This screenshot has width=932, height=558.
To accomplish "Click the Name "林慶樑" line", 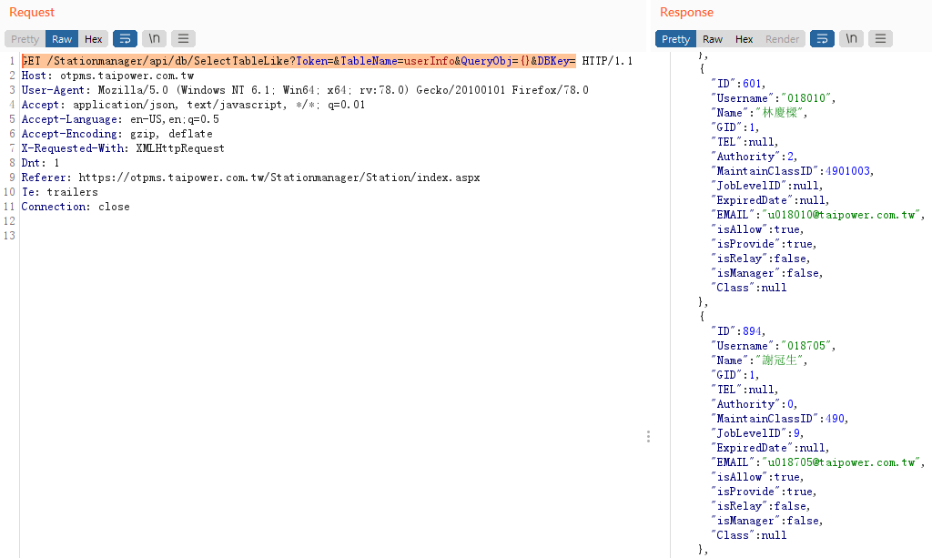I will 760,113.
